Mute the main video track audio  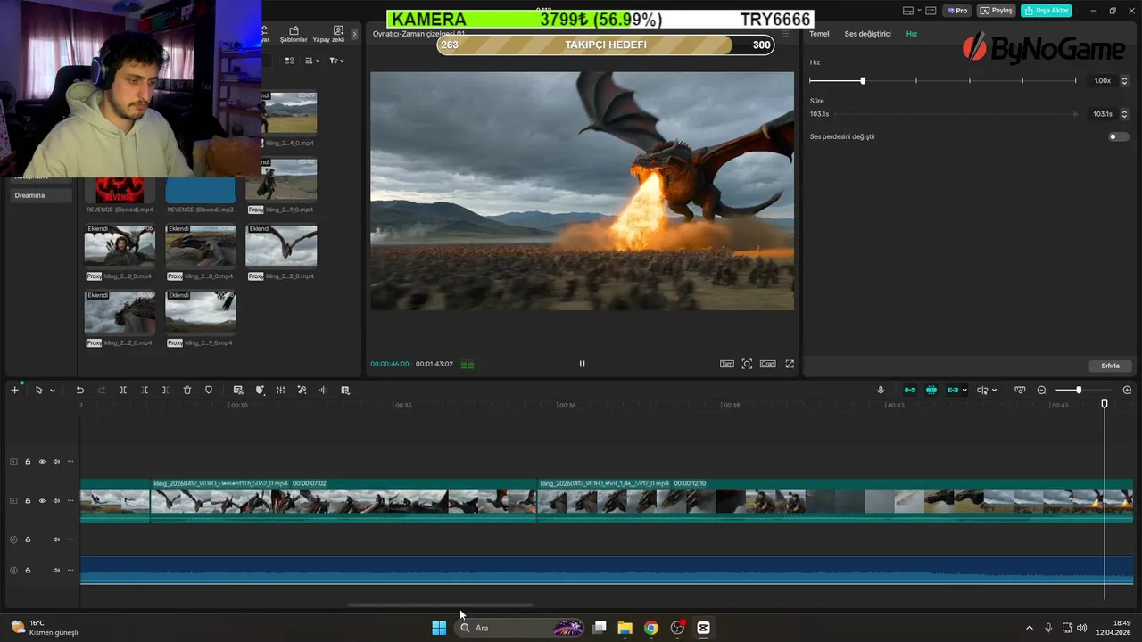click(x=56, y=500)
